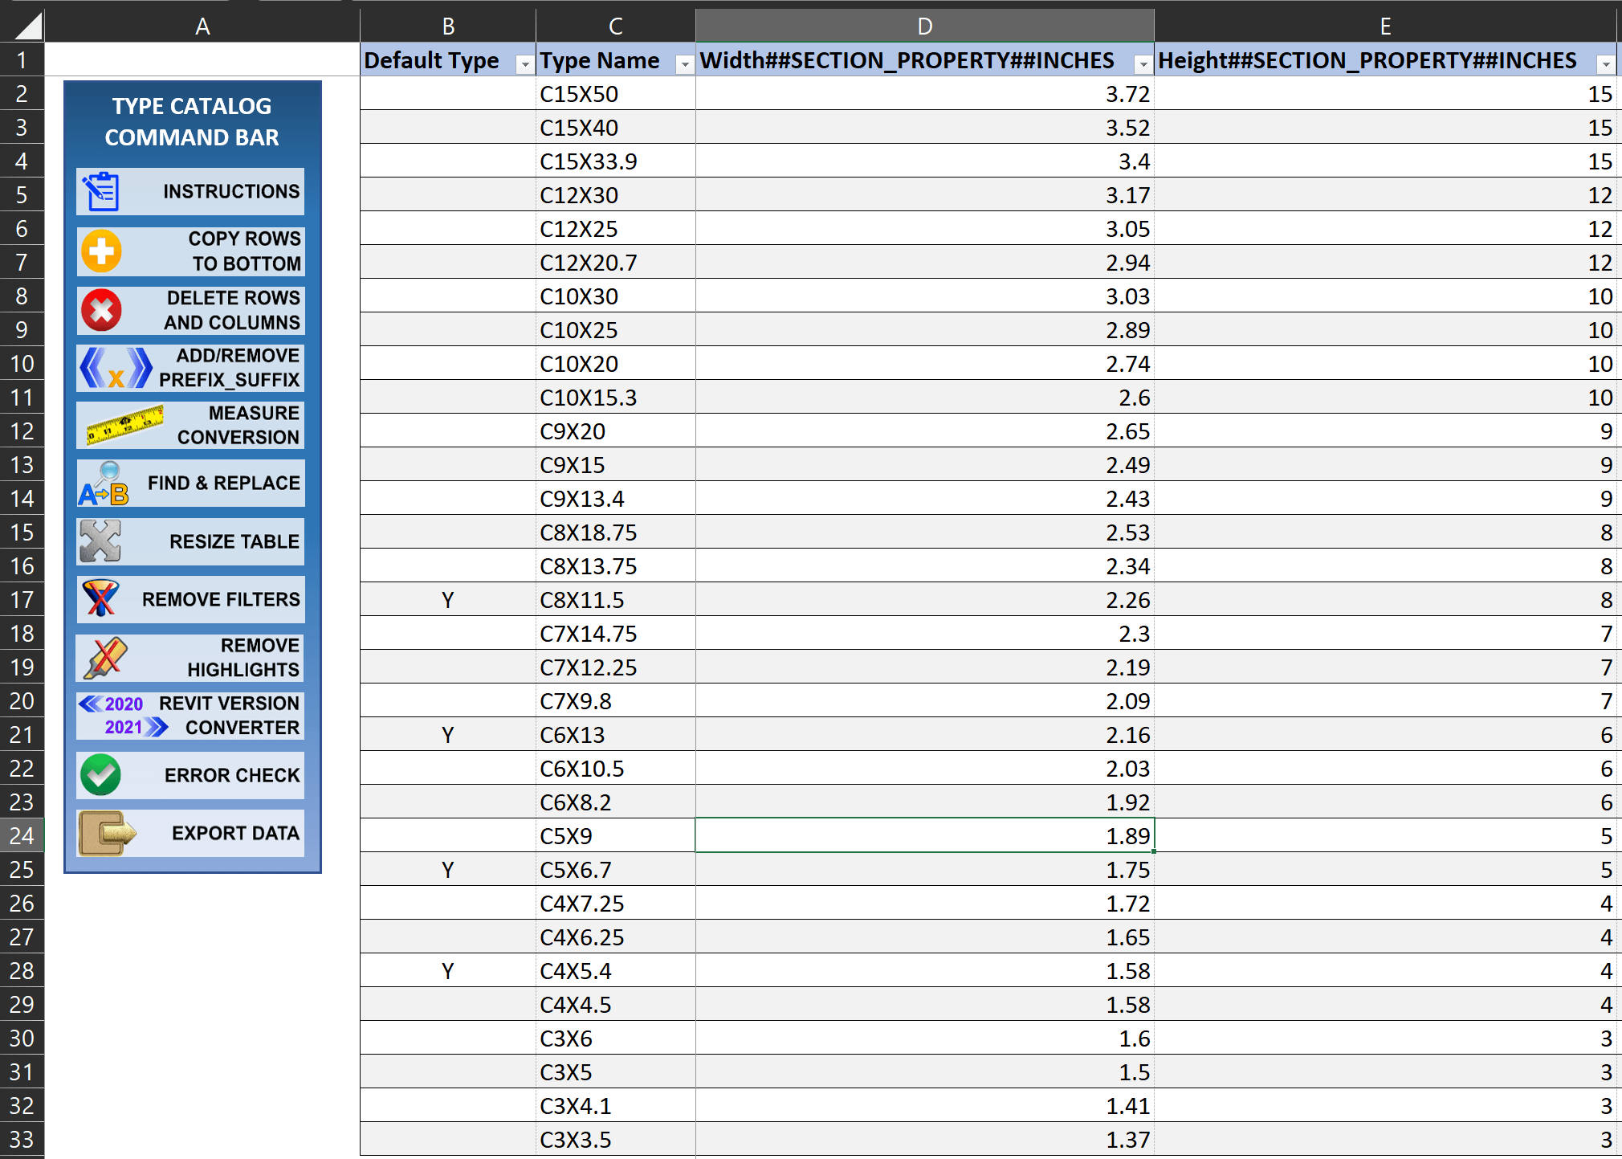The image size is (1622, 1159).
Task: Select row 17 header
Action: coord(22,600)
